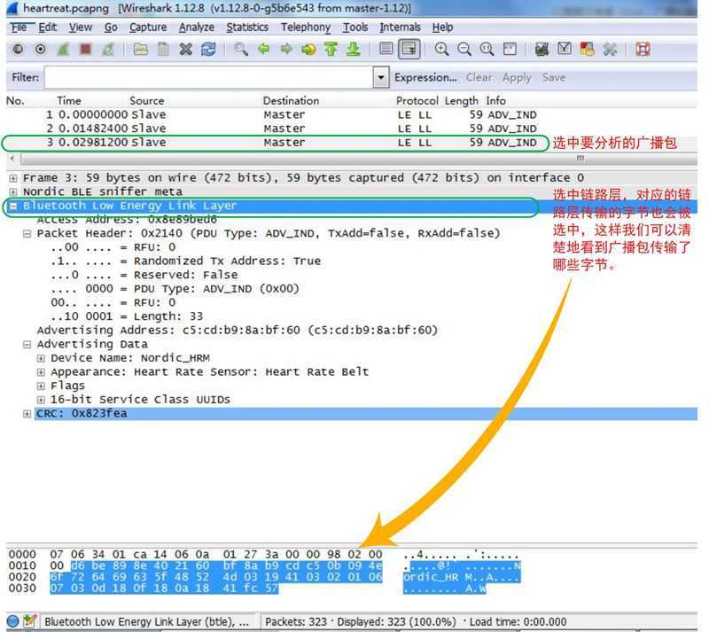Edit capture filter icon
This screenshot has height=632, width=709.
tap(541, 49)
